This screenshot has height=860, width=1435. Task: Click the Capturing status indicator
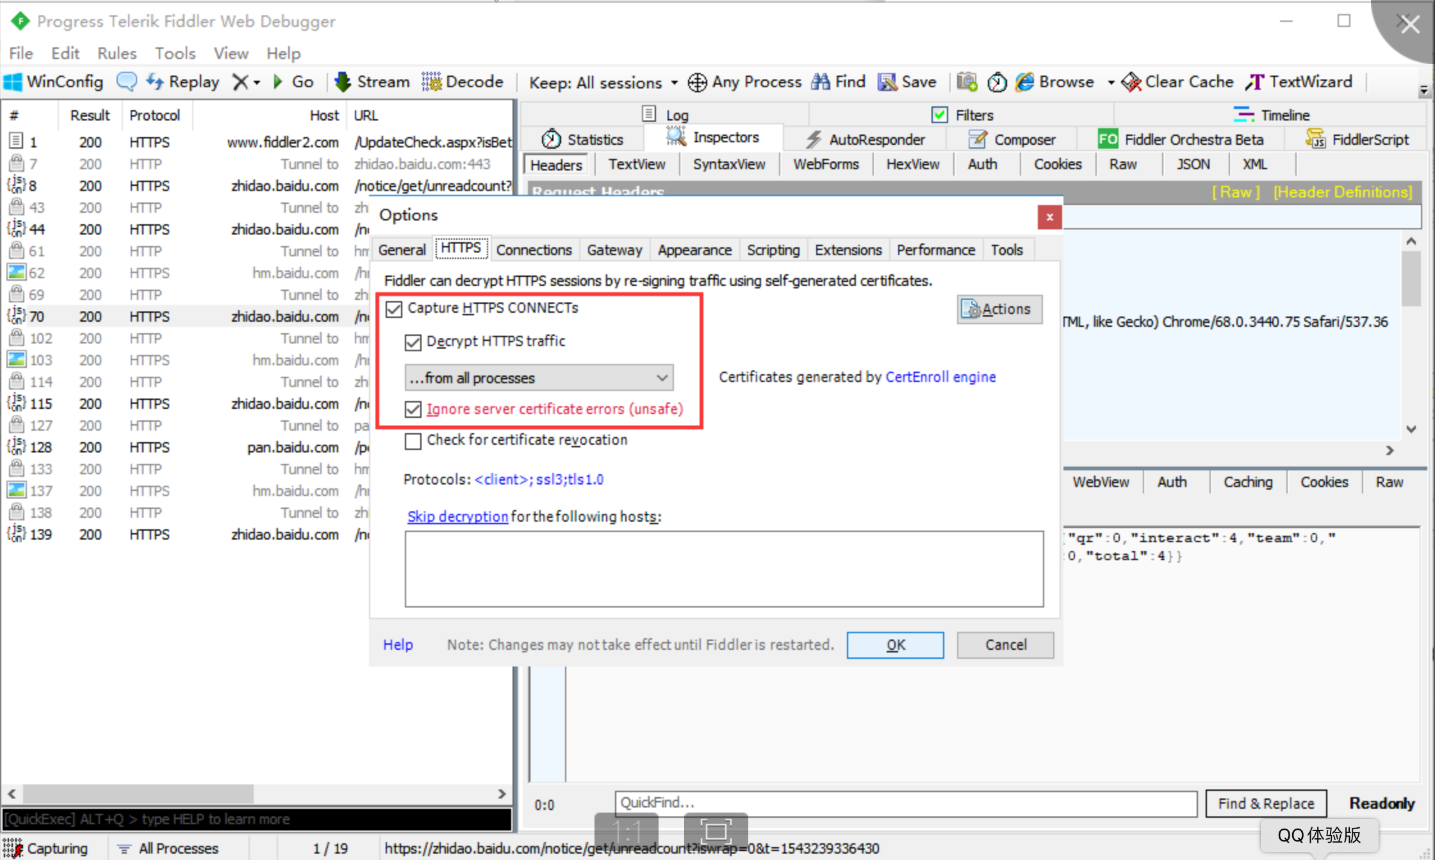(x=46, y=848)
